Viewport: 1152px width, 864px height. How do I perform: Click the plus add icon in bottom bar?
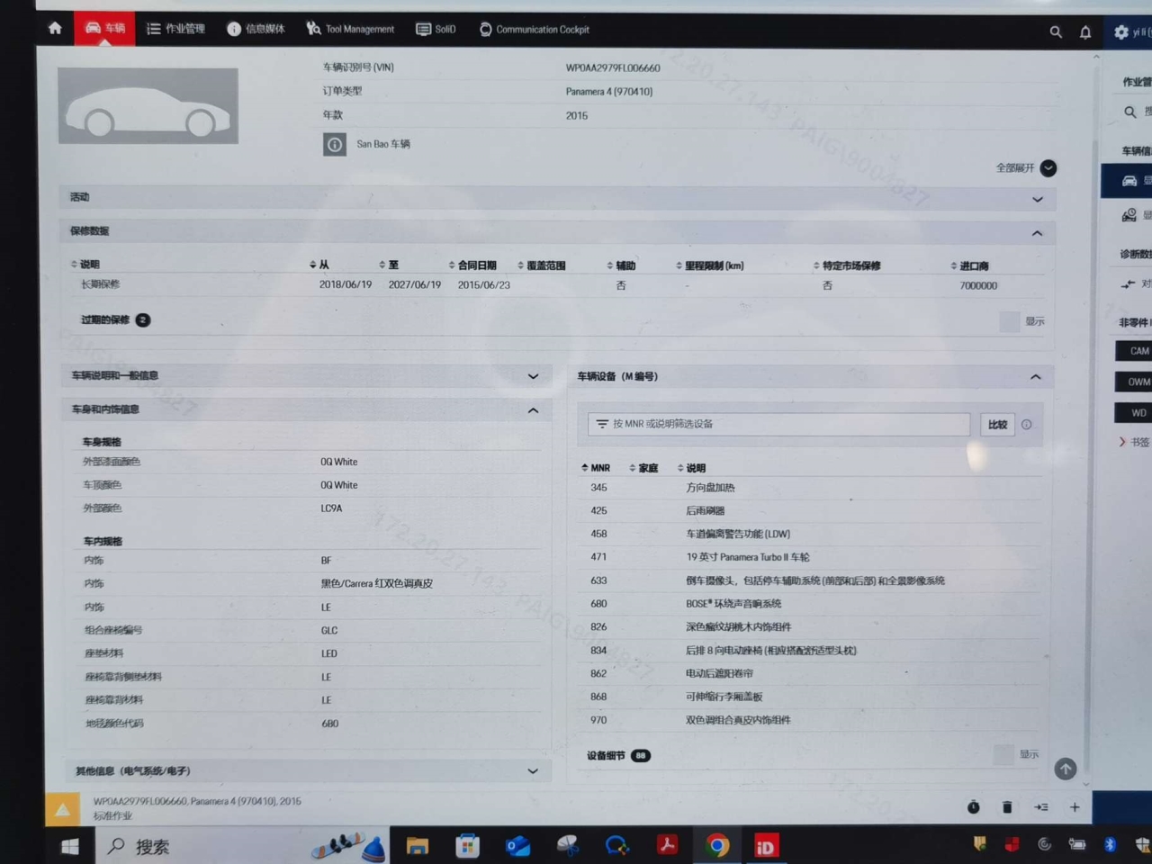[x=1075, y=807]
